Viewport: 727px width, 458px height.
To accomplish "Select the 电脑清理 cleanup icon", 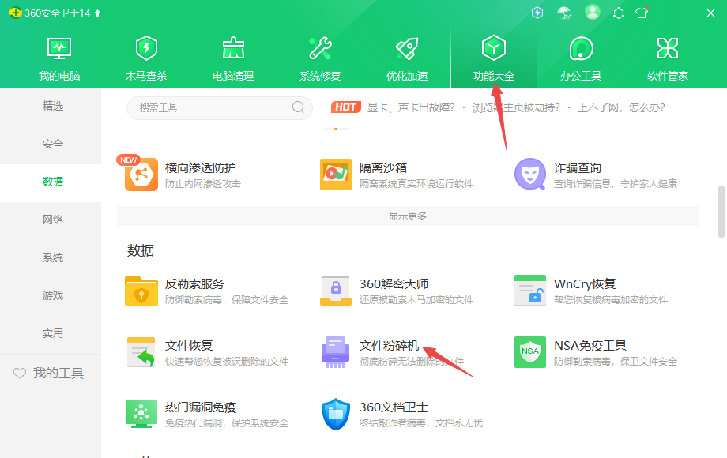I will point(232,55).
